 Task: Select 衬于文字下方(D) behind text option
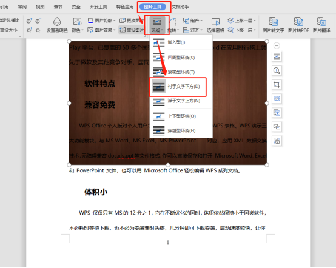(178, 86)
